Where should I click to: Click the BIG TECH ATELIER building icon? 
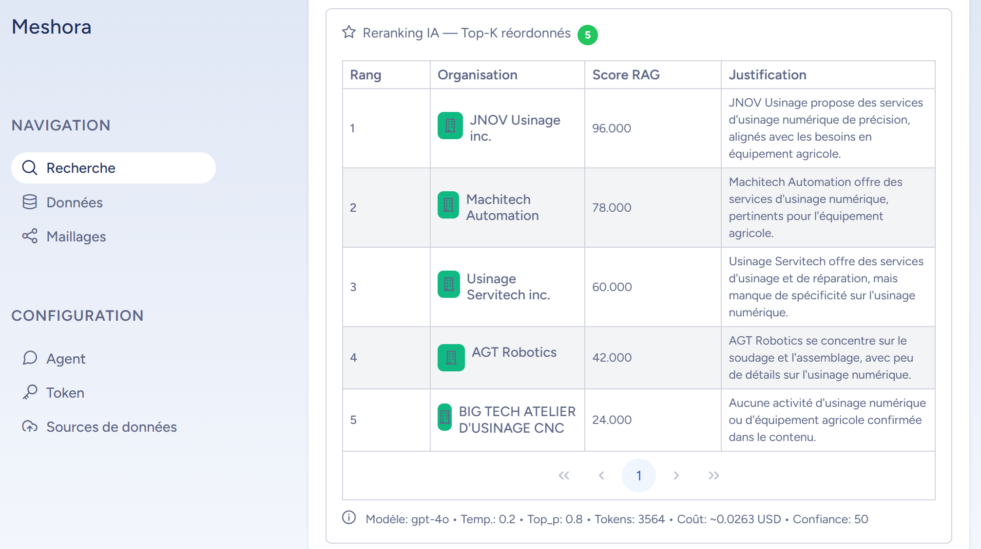(x=444, y=417)
